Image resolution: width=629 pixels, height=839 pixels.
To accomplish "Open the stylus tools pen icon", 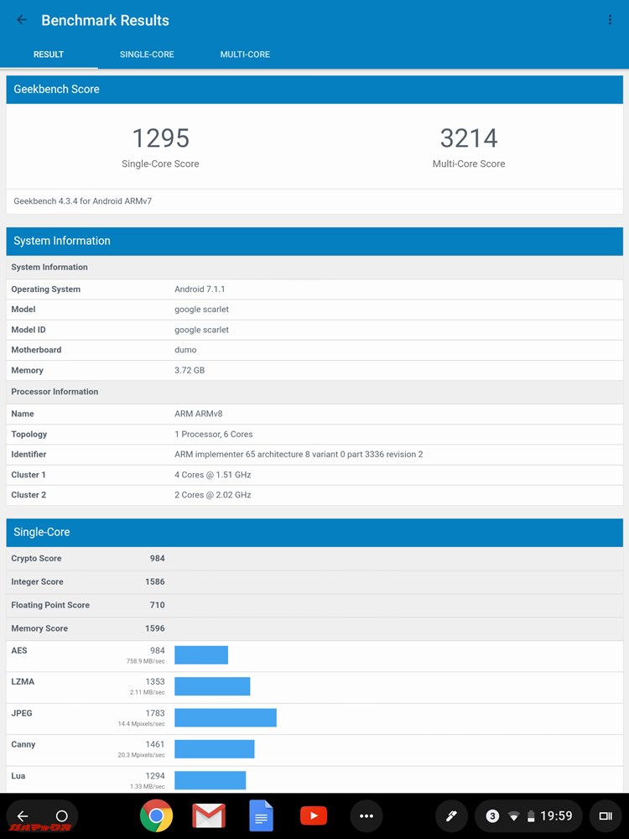I will coord(451,816).
